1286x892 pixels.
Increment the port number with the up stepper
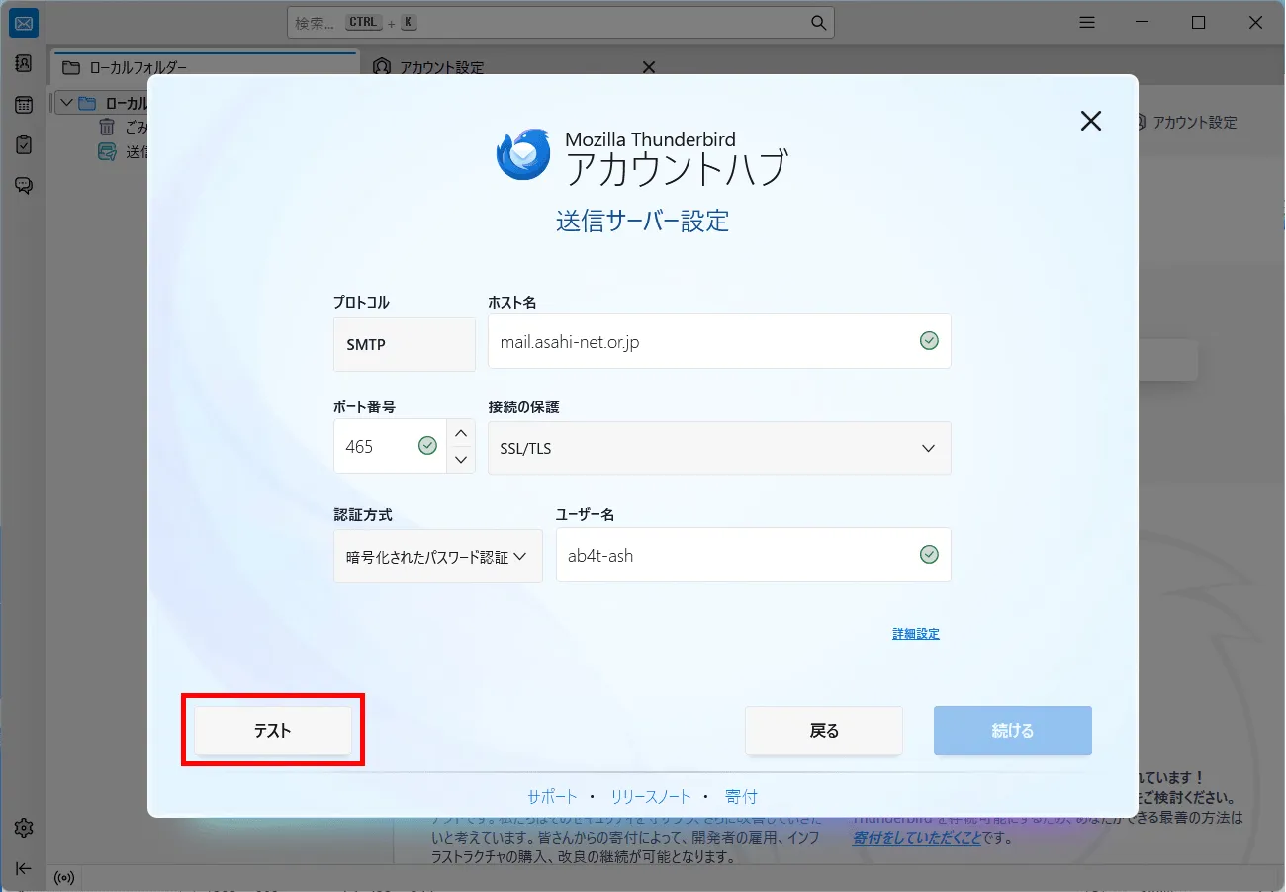click(460, 432)
